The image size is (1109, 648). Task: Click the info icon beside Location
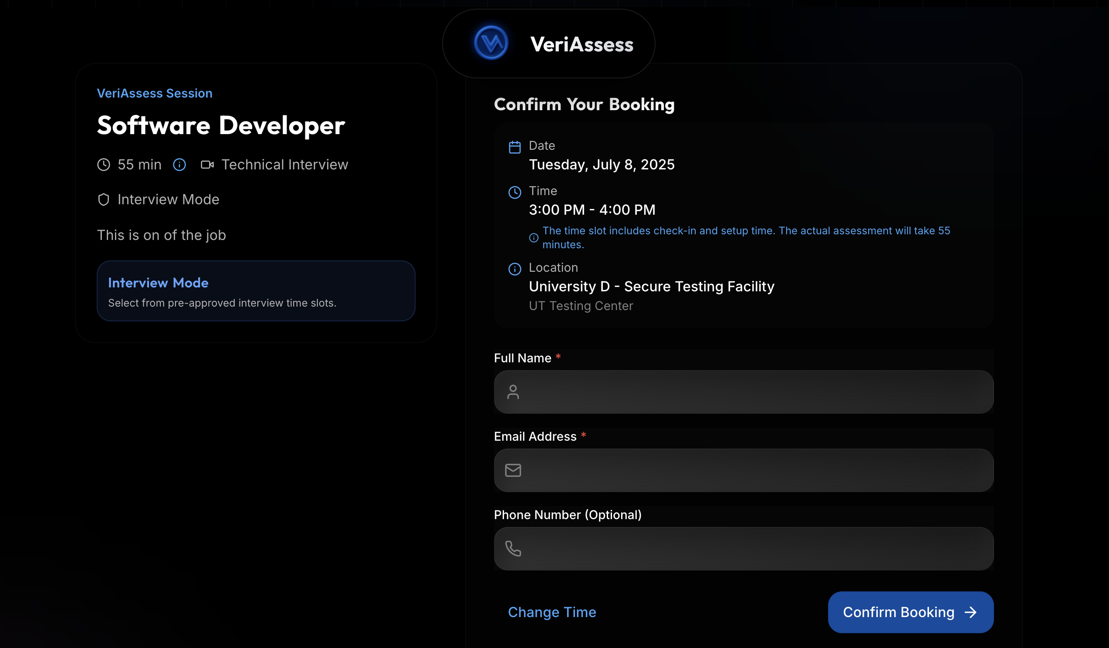click(514, 269)
